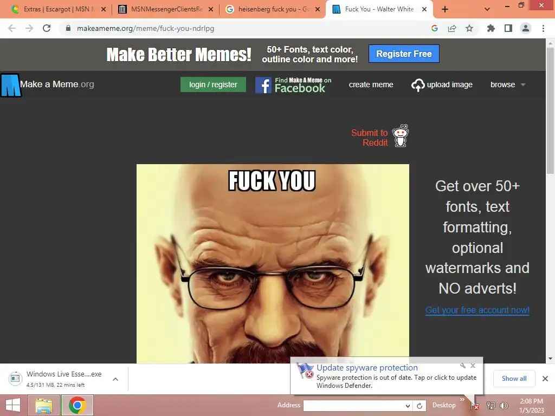Open the network tray icon
The width and height of the screenshot is (555, 416).
491,405
